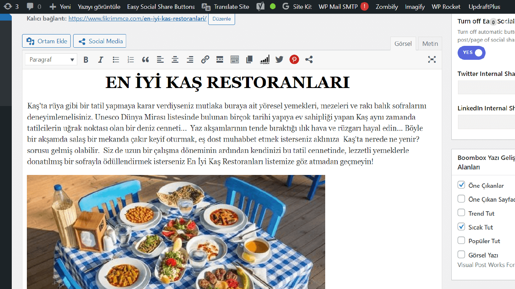Insert a numbered list
The image size is (515, 289).
click(131, 59)
